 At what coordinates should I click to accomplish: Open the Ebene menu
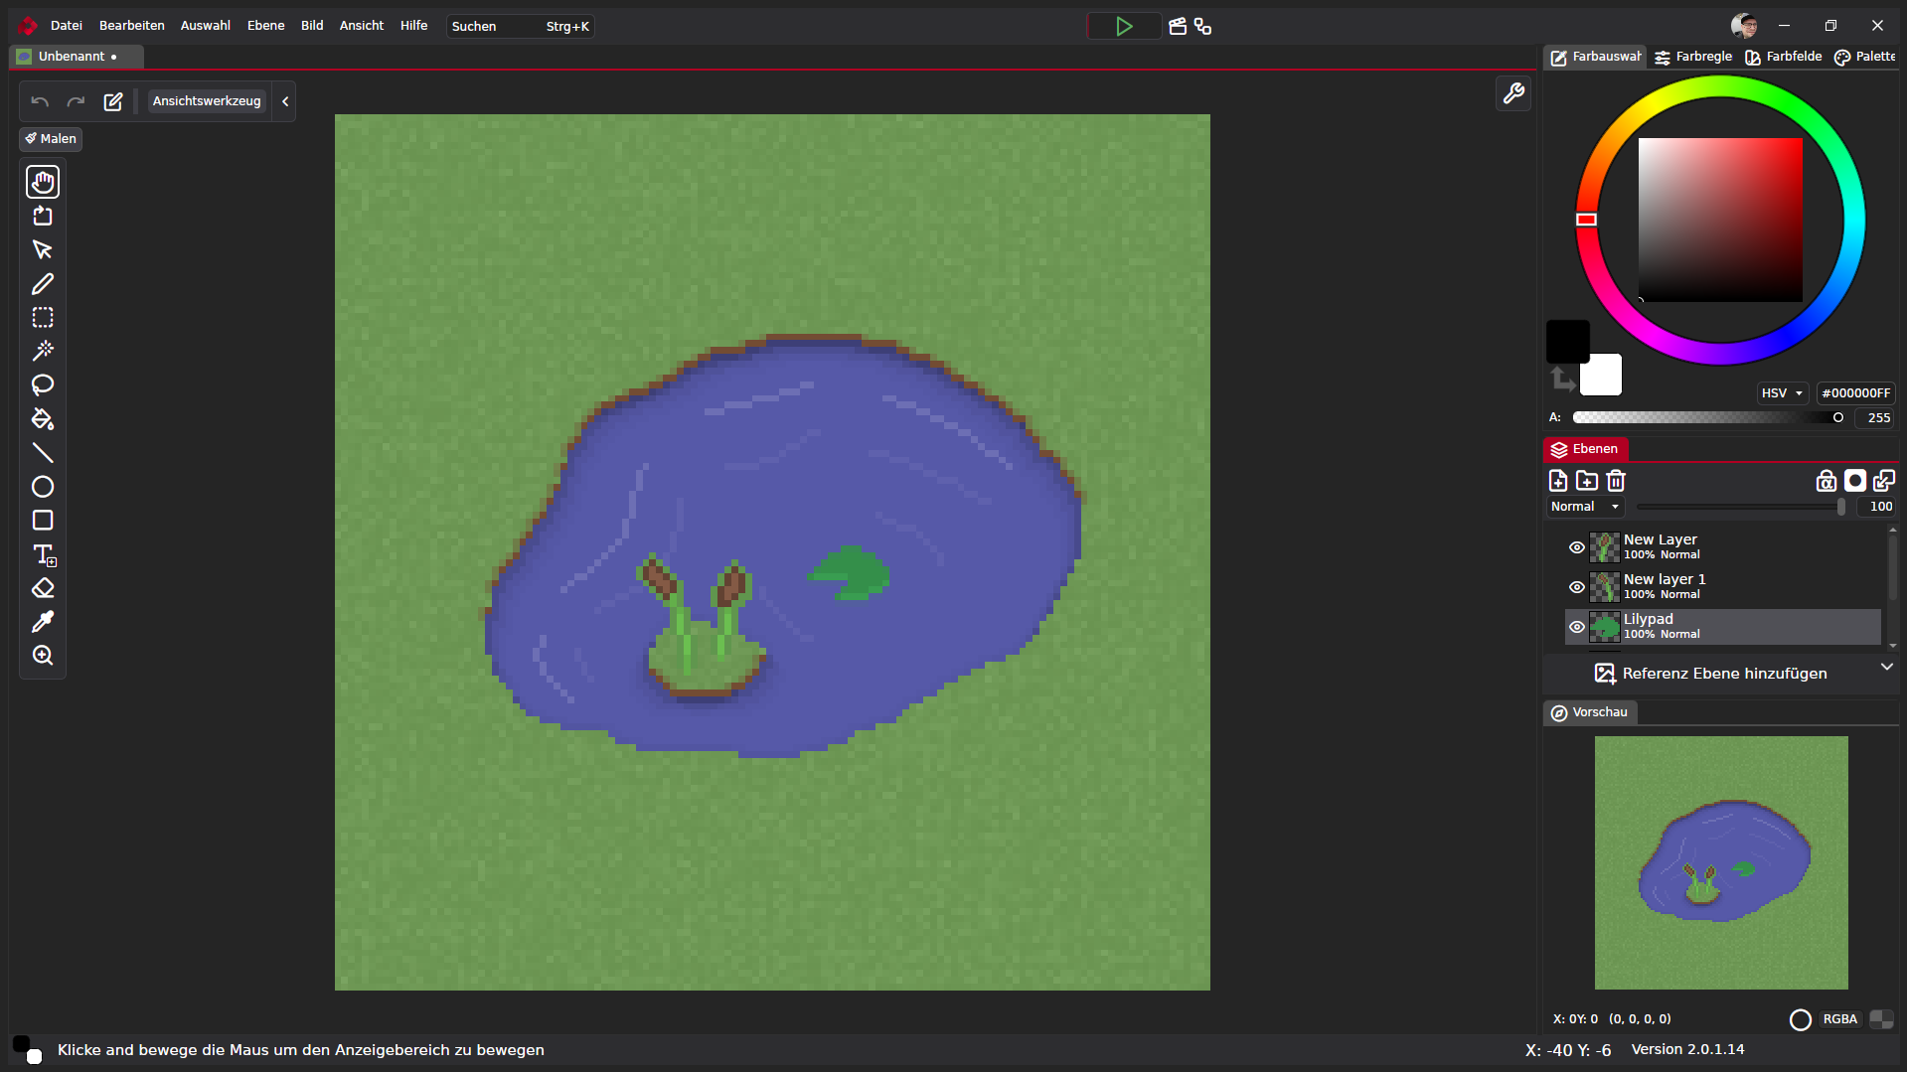click(x=265, y=26)
